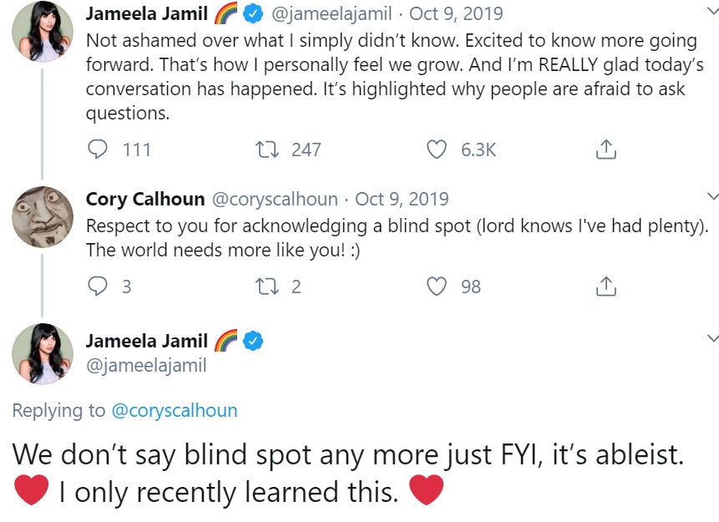Screen dimensions: 719x522
Task: Click the @jameelajamil handle under the bottom name
Action: click(146, 366)
